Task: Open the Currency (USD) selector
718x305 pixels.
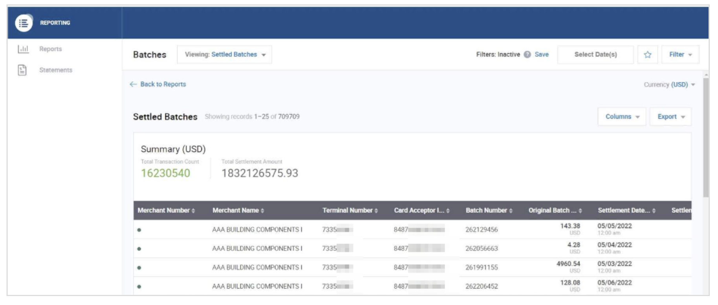Action: point(669,85)
